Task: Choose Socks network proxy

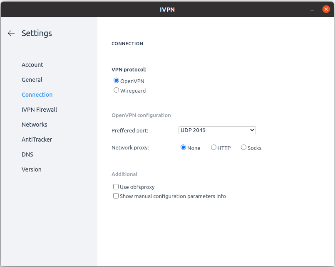Action: click(x=243, y=147)
